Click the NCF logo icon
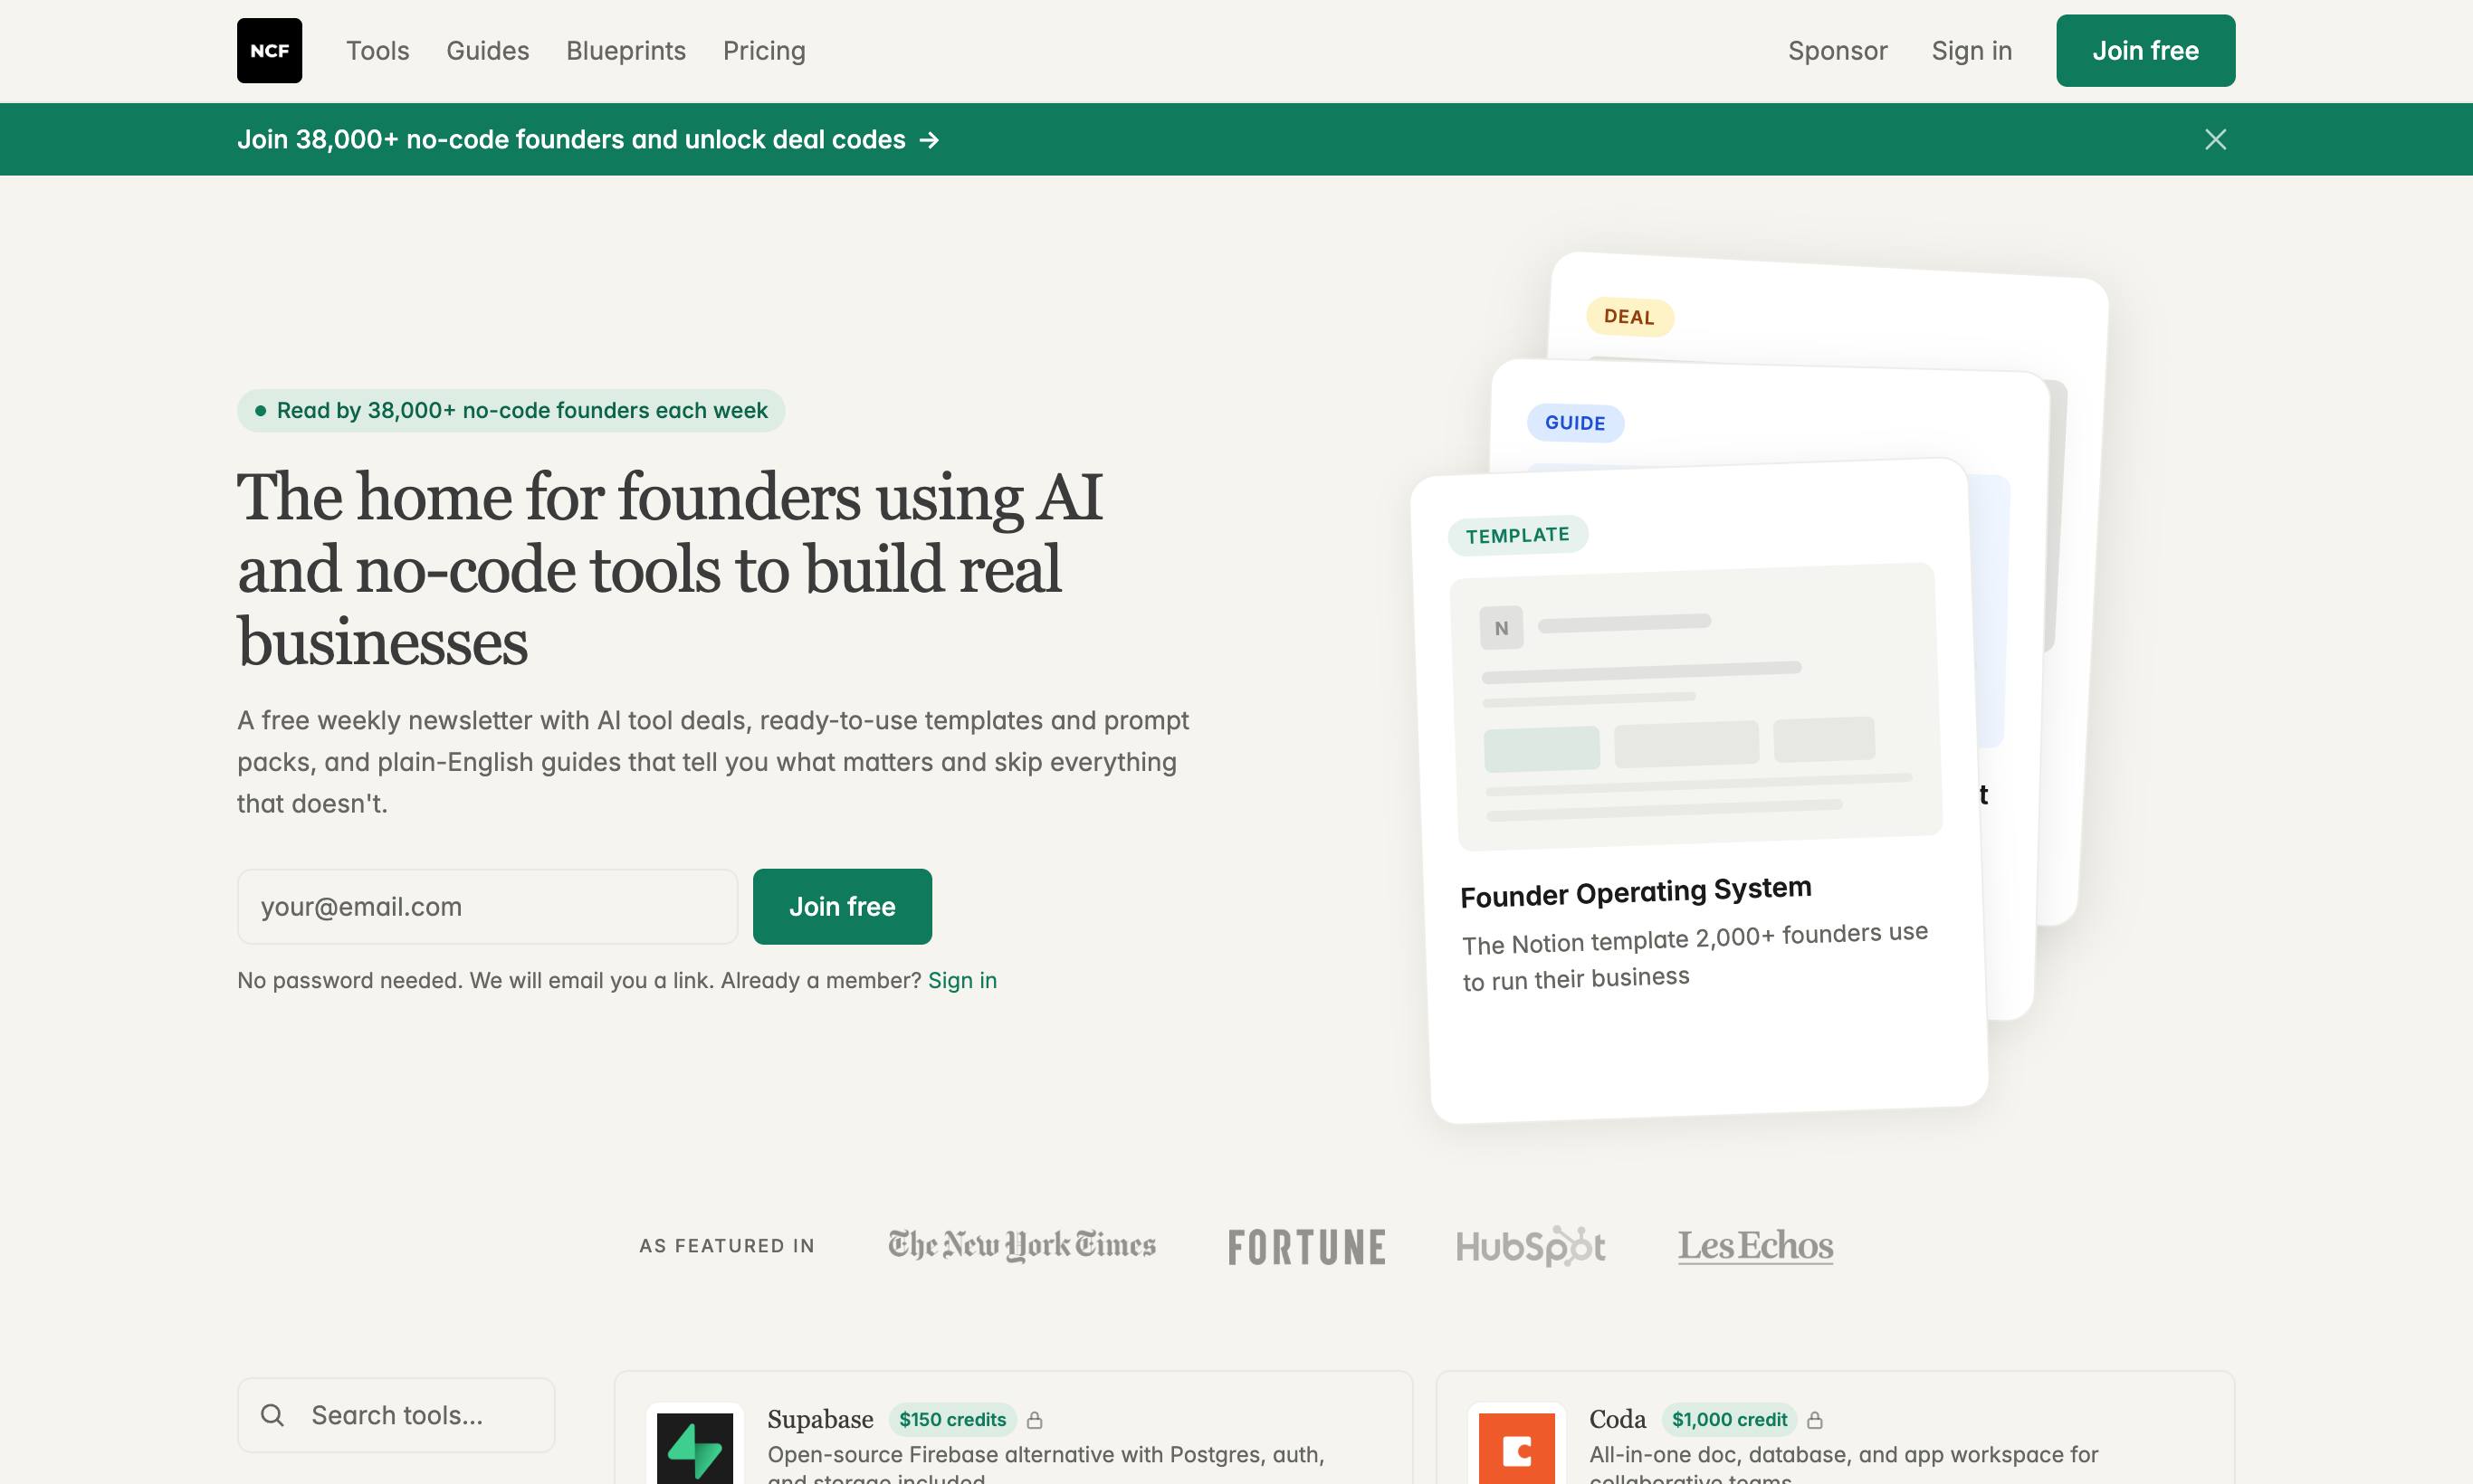Screen dimensions: 2473x1484 [269, 51]
